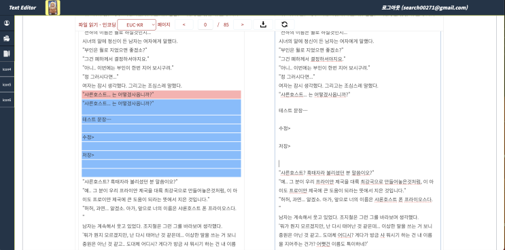Click "시너의 말에 정신이 든" line in left panel
Screen dimensions: 505x250
pos(130,41)
